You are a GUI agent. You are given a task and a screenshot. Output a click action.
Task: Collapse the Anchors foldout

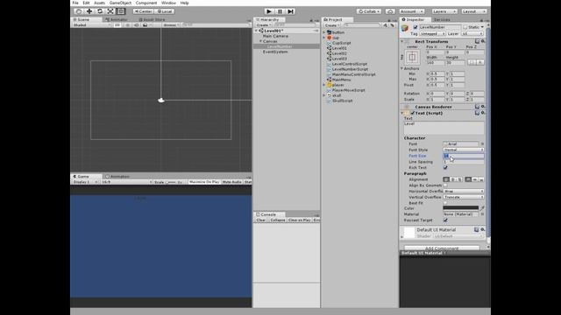tap(401, 68)
